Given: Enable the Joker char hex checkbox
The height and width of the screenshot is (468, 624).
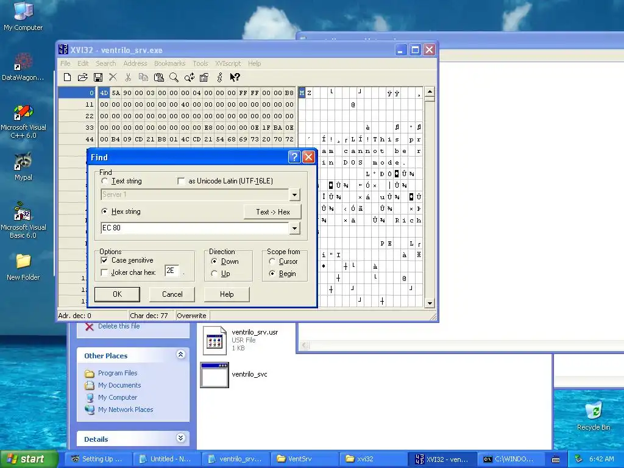Looking at the screenshot, I should tap(104, 272).
